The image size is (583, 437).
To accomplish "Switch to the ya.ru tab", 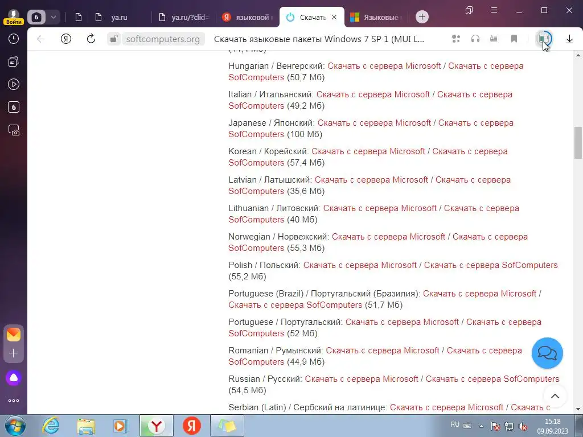I will click(x=119, y=17).
